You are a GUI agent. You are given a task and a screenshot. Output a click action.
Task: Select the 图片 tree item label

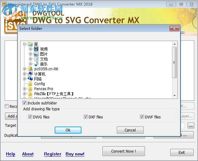(44, 54)
